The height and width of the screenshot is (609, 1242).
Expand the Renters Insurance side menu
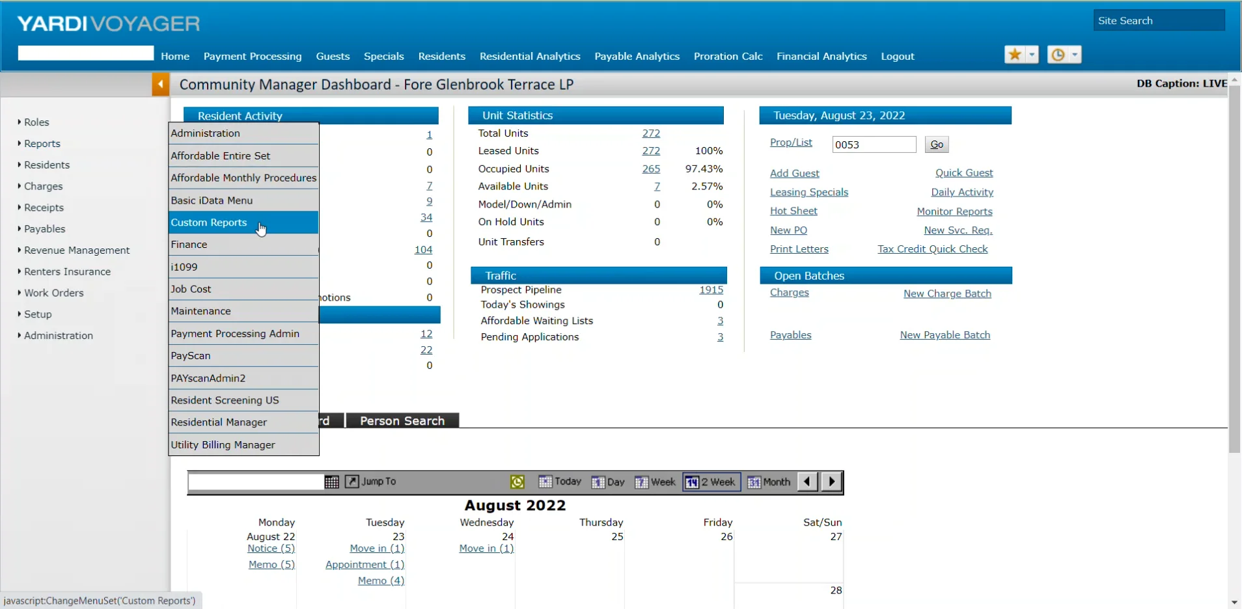[x=67, y=272]
